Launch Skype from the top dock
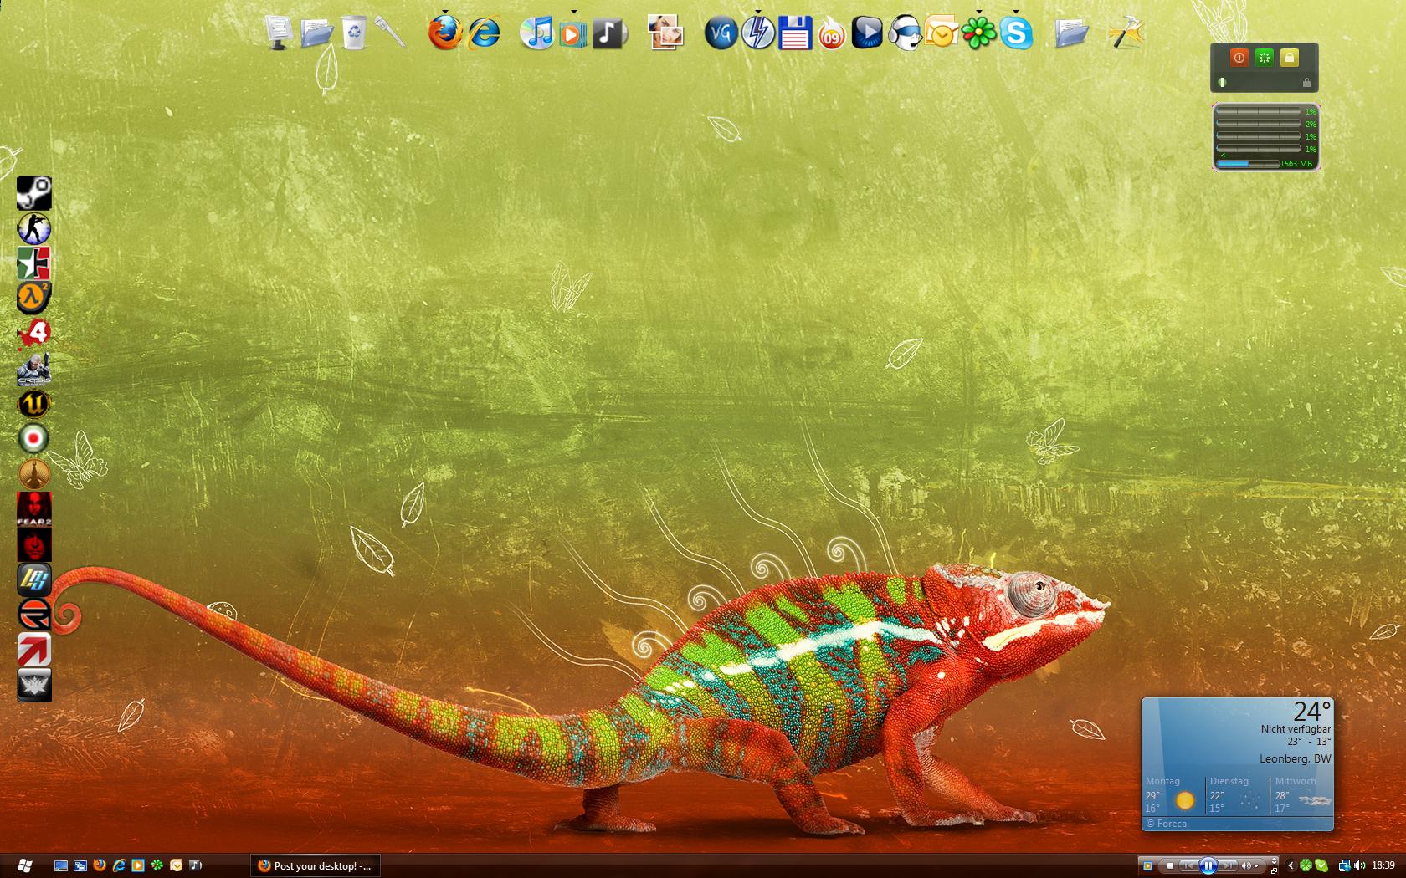 (1015, 33)
